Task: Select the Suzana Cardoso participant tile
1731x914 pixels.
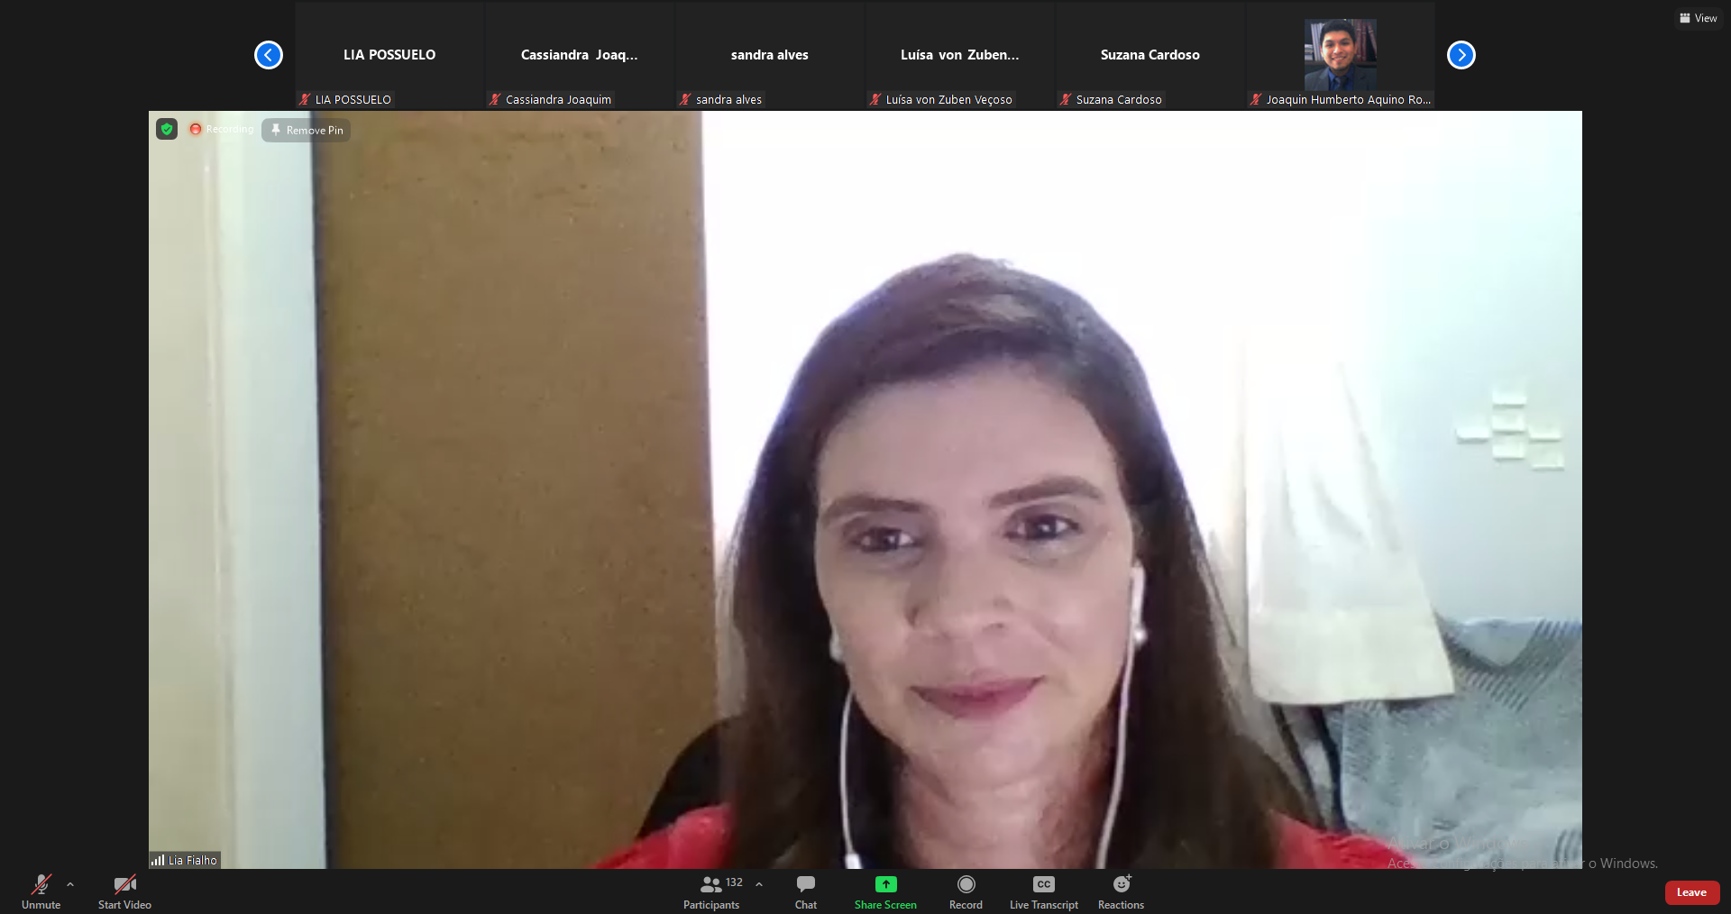Action: click(x=1149, y=55)
